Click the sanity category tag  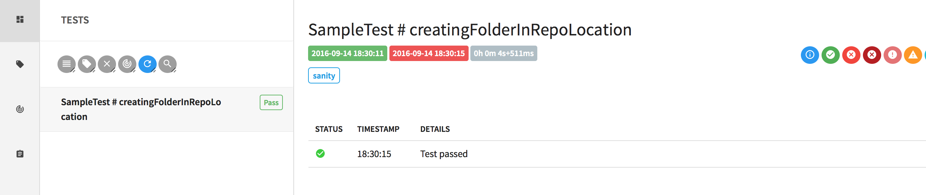324,75
